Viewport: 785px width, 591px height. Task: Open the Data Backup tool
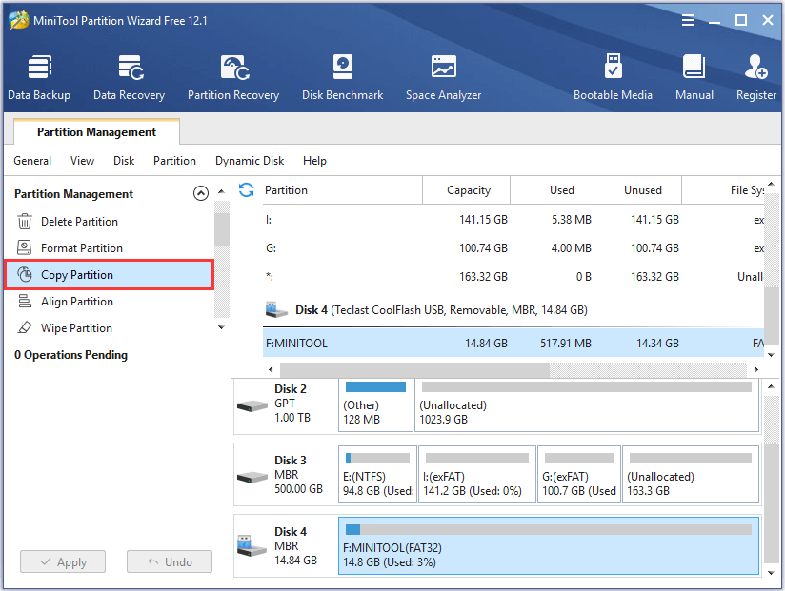pos(38,77)
